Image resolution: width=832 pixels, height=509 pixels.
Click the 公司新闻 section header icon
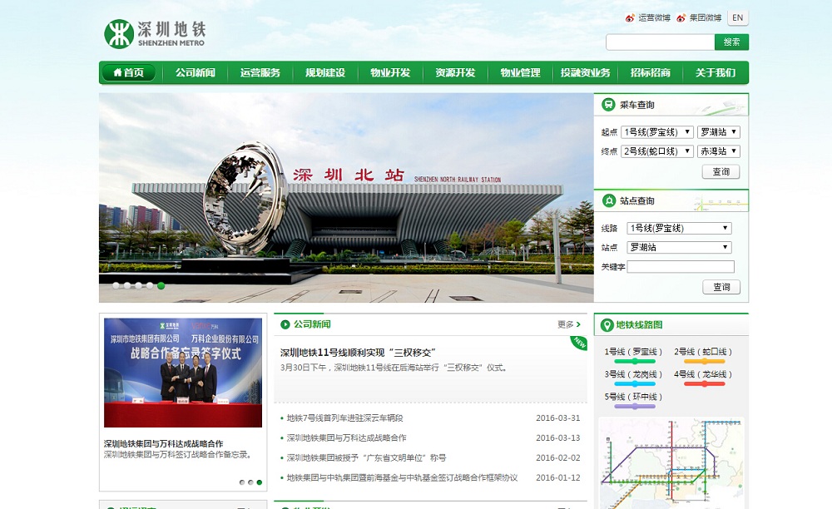(285, 324)
